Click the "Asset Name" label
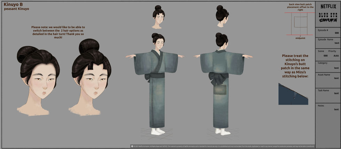Image resolution: width=341 pixels, height=149 pixels. [324, 75]
